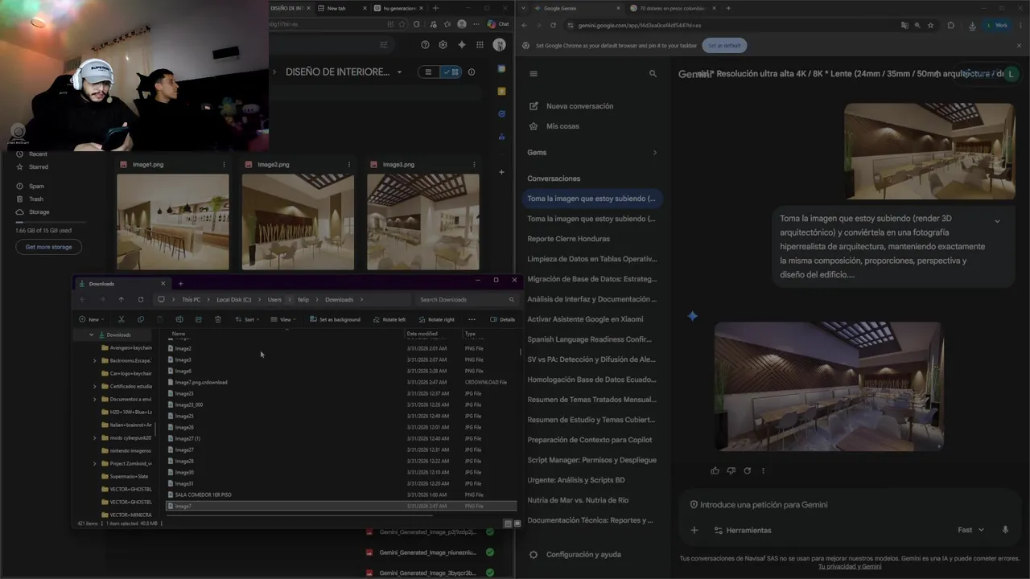This screenshot has width=1030, height=579.
Task: Switch to the Google Gemini browser tab
Action: click(563, 8)
